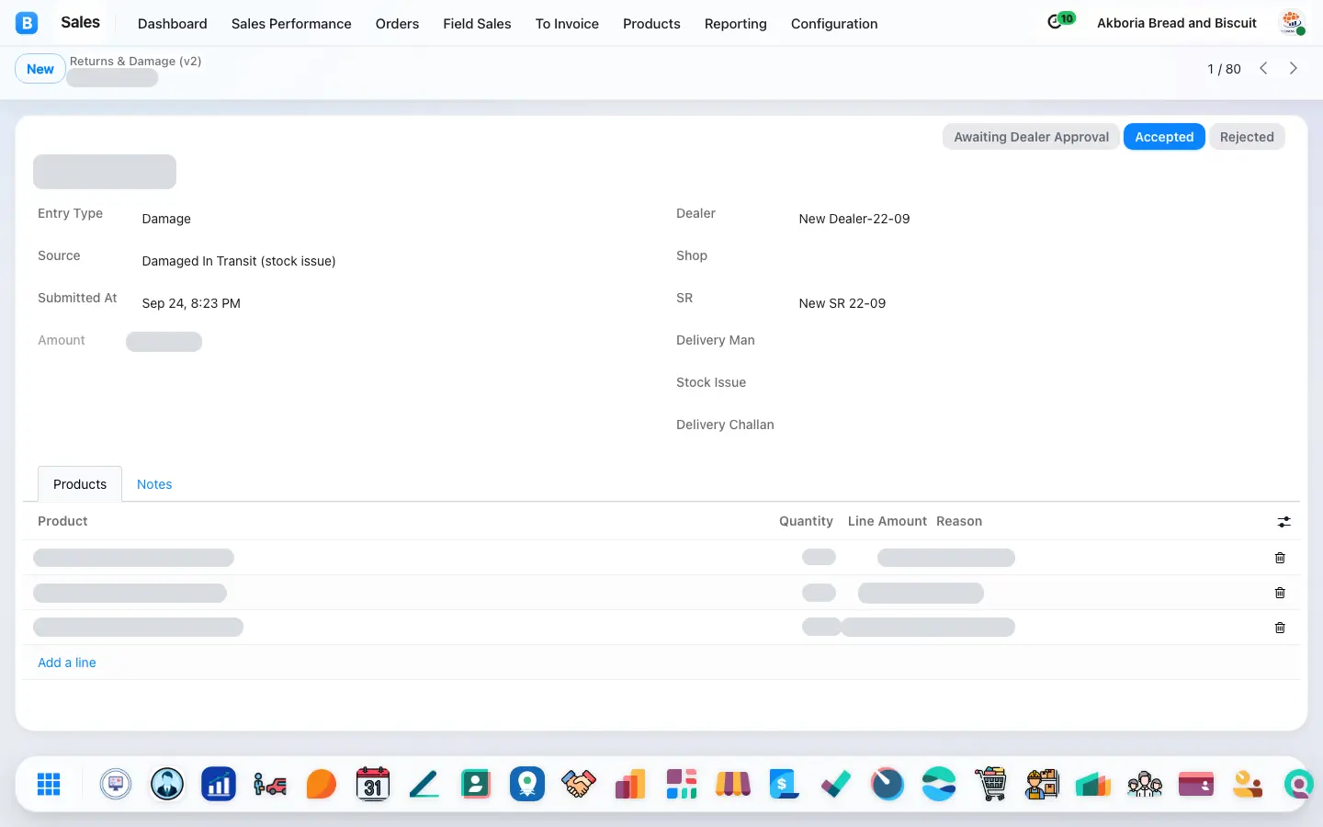This screenshot has height=827, width=1323.
Task: Click the Sales app logo icon
Action: point(27,23)
